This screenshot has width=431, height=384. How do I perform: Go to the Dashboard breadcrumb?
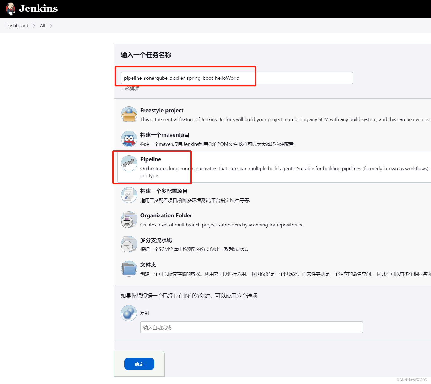(x=17, y=26)
